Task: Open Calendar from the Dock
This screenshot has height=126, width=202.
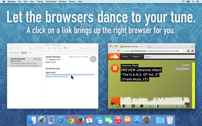Action: [x=89, y=120]
